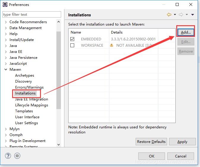Open Templates under Maven
The width and height of the screenshot is (200, 167).
[x=24, y=111]
